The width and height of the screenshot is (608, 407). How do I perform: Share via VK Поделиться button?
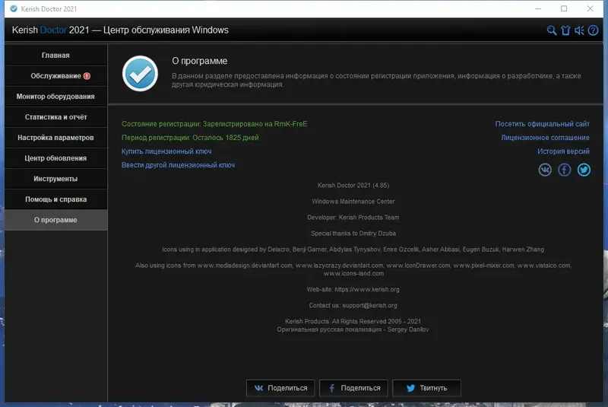(x=280, y=388)
